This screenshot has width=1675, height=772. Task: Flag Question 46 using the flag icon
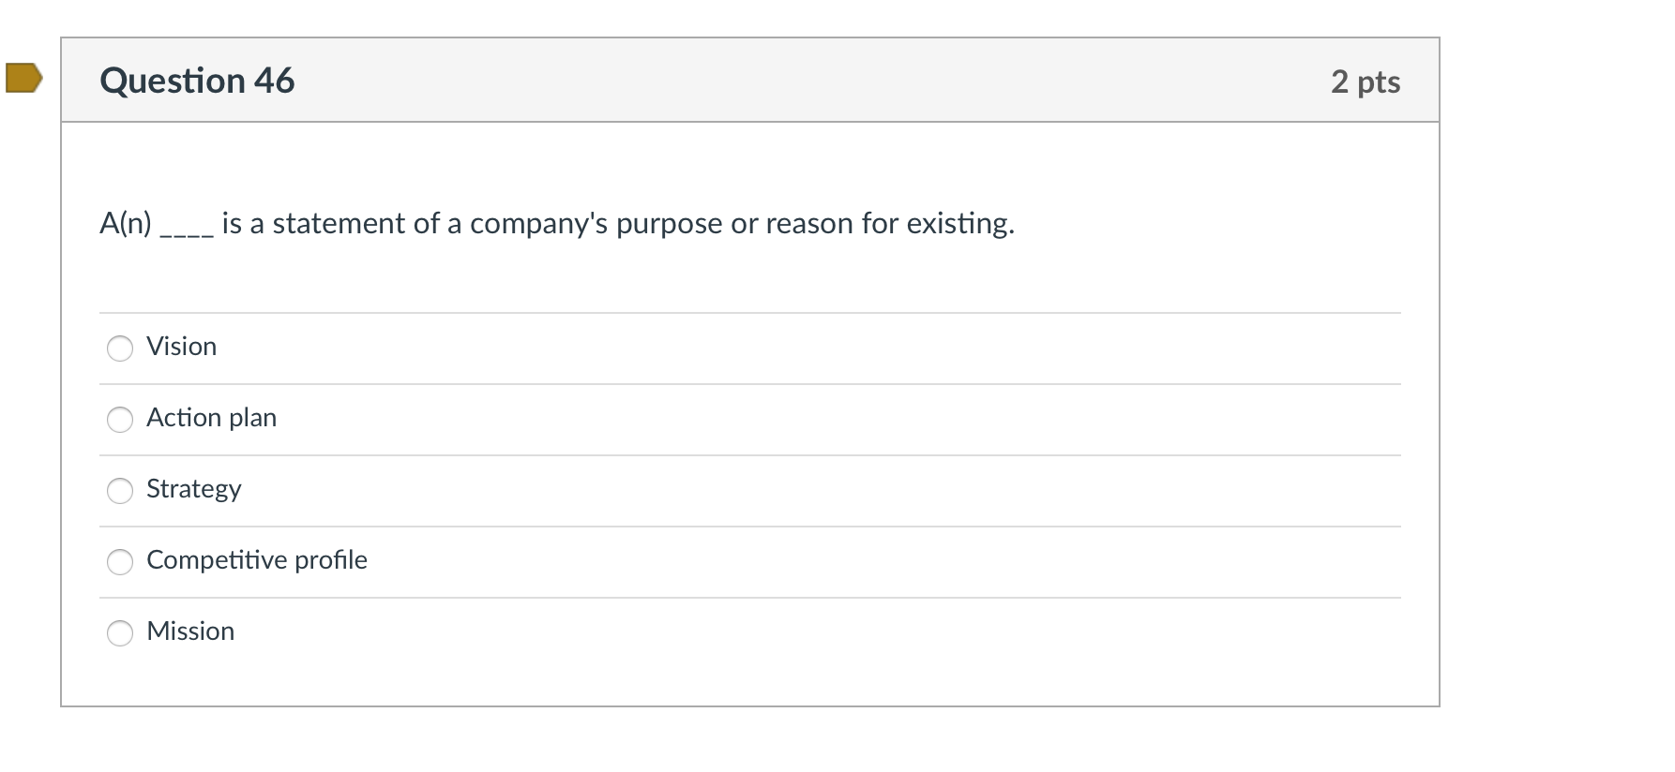(23, 78)
